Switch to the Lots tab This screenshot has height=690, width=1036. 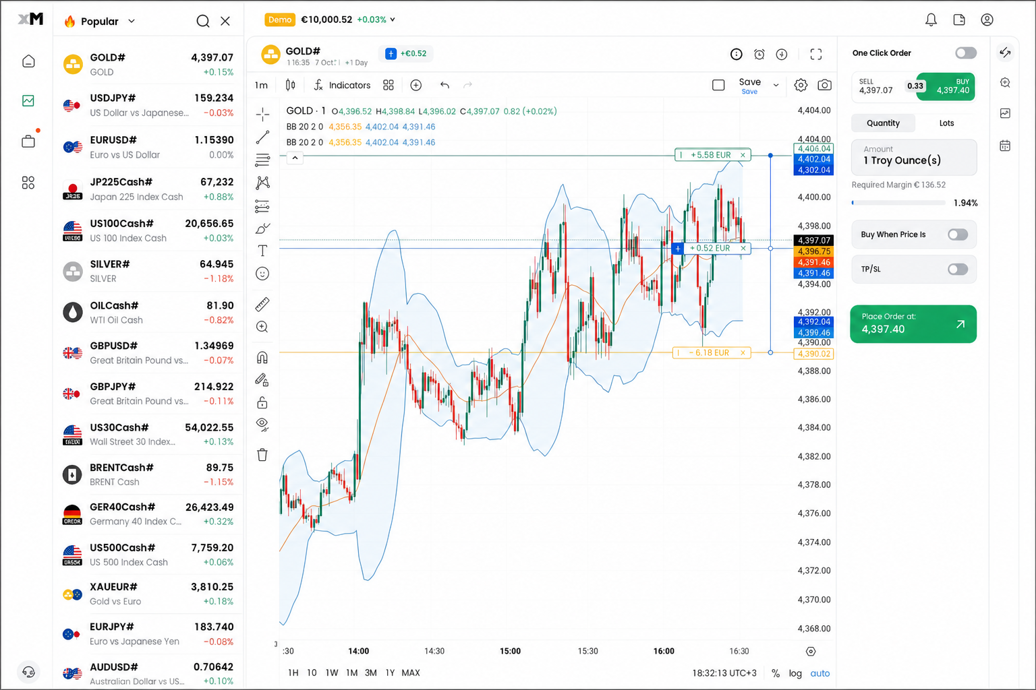[946, 123]
